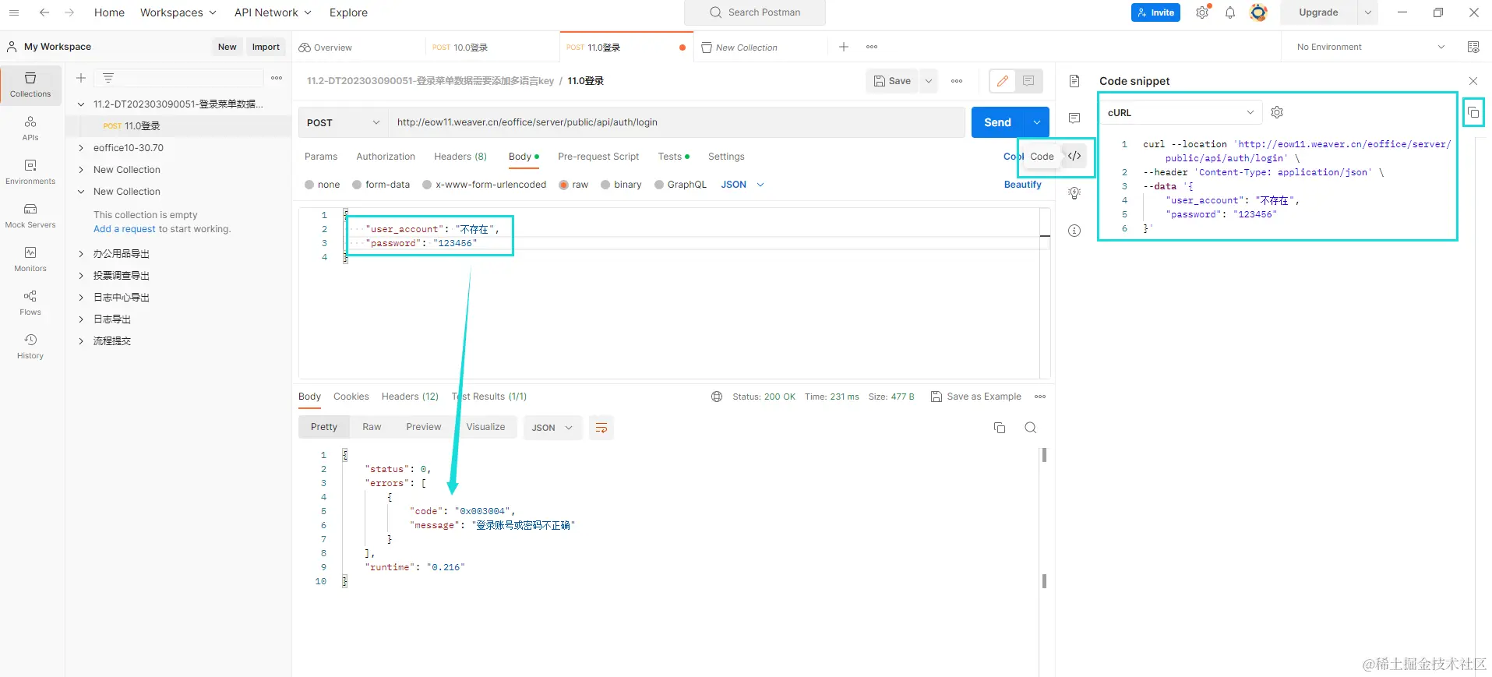The height and width of the screenshot is (677, 1492).
Task: Open History in the sidebar
Action: [30, 347]
